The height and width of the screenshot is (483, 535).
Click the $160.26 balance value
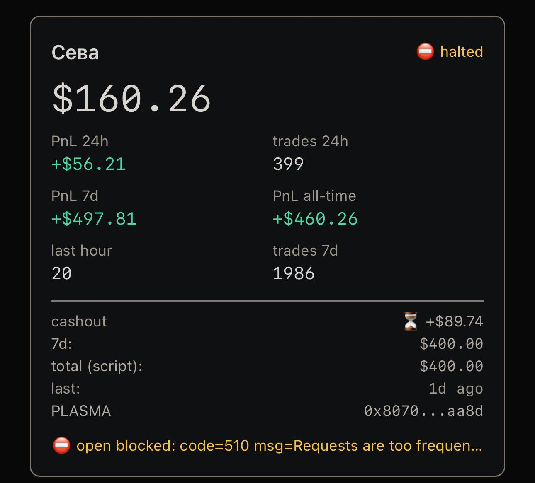coord(131,99)
